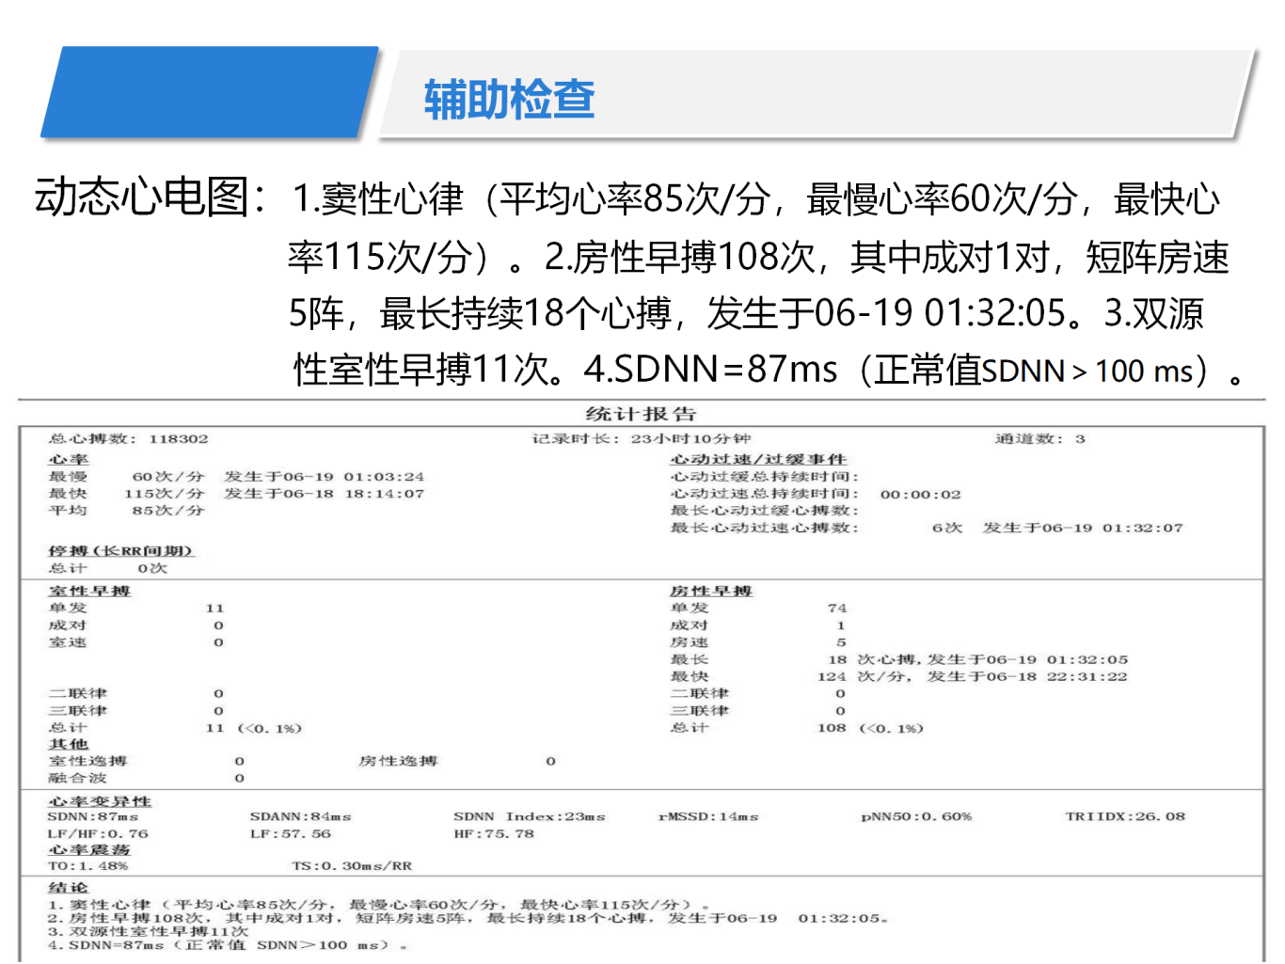Click the 室性早搏 section heading
Screen dimensions: 1285x964
click(90, 591)
